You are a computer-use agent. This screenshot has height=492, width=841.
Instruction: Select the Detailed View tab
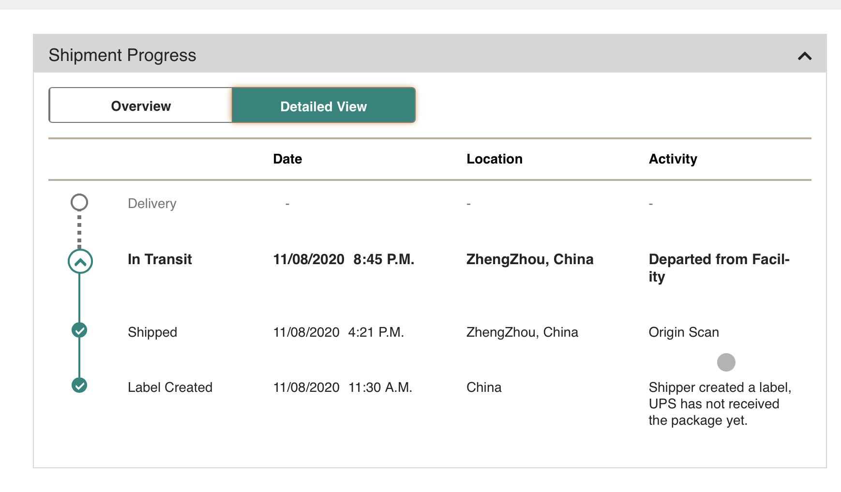click(323, 106)
